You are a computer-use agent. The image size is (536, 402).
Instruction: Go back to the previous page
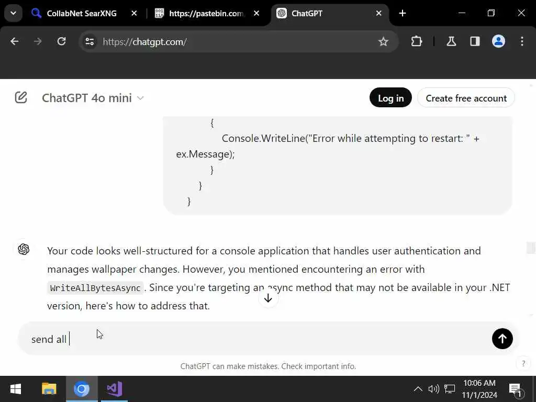pyautogui.click(x=14, y=41)
